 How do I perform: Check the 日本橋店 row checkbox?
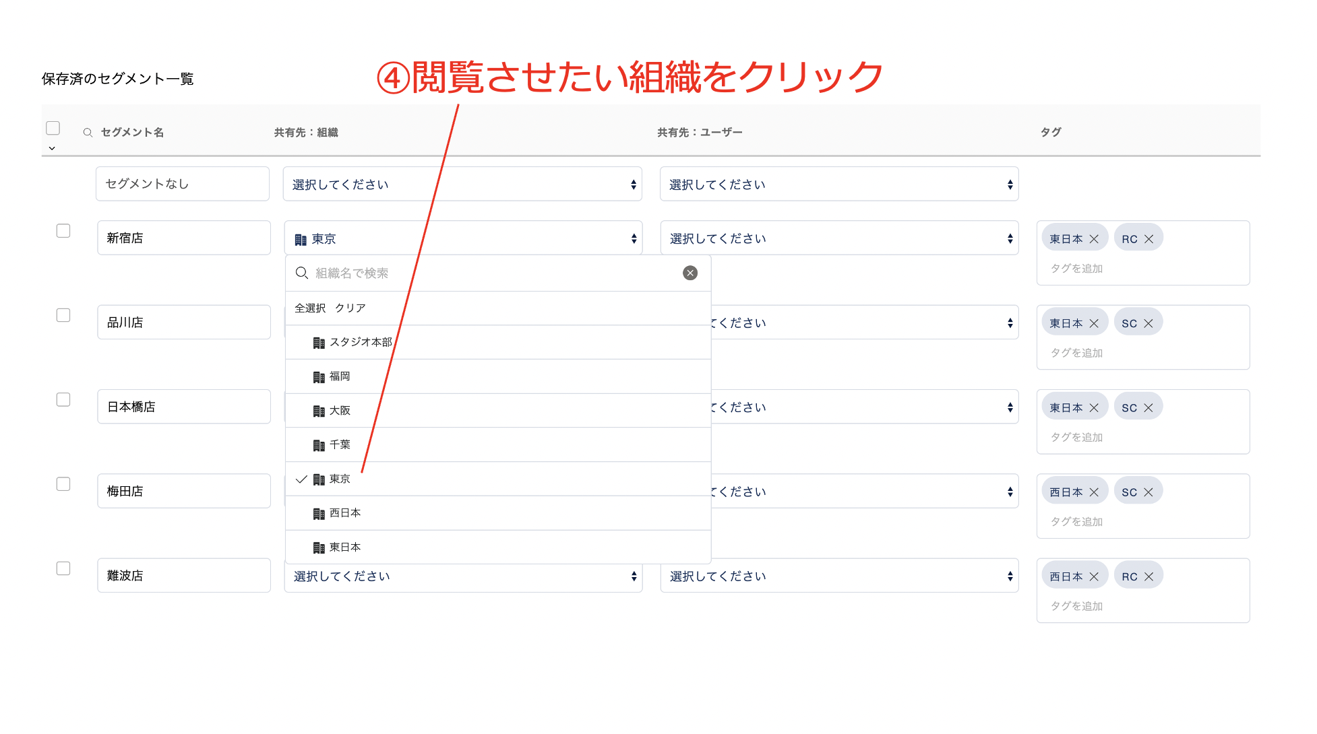[63, 399]
